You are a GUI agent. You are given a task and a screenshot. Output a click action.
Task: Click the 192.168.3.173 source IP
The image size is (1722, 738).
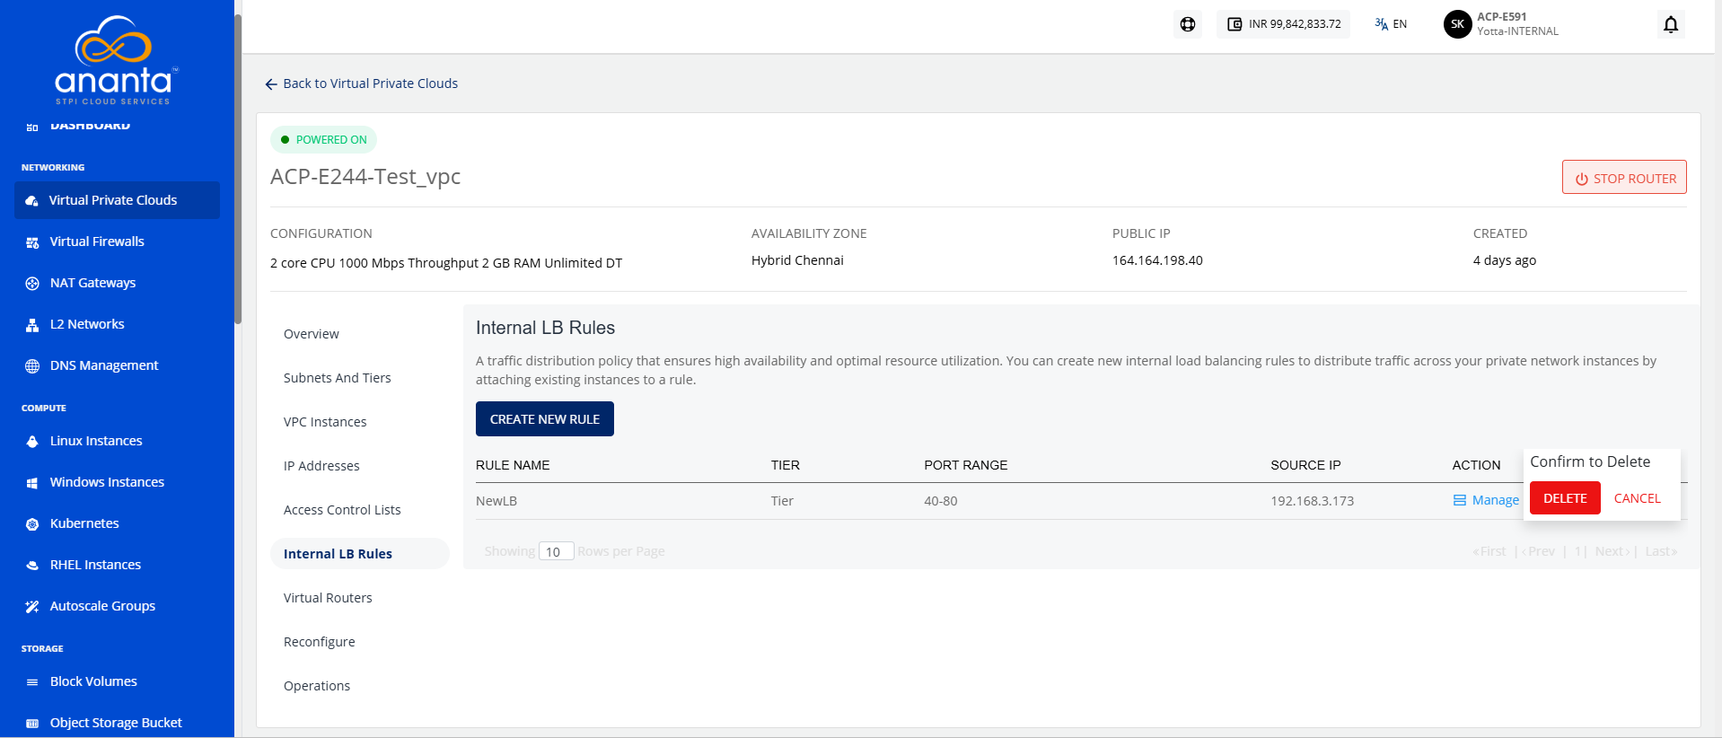point(1313,501)
